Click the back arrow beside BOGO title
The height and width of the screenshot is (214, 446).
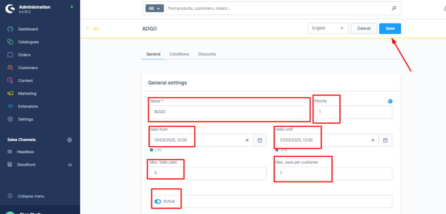click(88, 29)
